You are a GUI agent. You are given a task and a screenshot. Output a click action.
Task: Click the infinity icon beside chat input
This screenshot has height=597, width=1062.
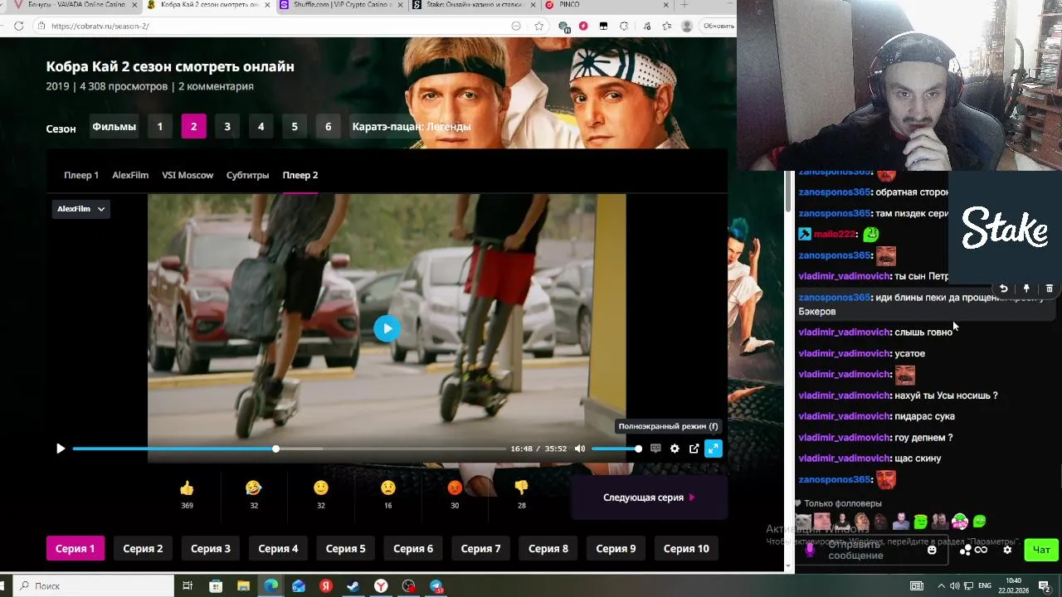coord(982,550)
